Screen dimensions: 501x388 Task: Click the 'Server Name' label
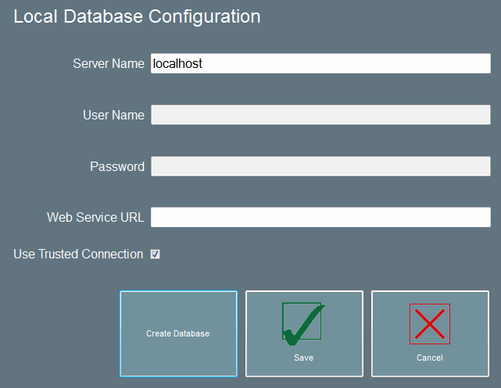108,64
